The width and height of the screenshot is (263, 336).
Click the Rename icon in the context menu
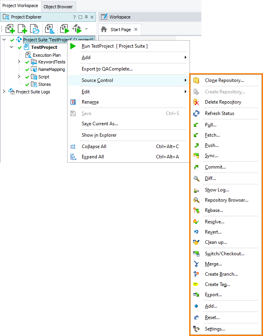click(73, 102)
